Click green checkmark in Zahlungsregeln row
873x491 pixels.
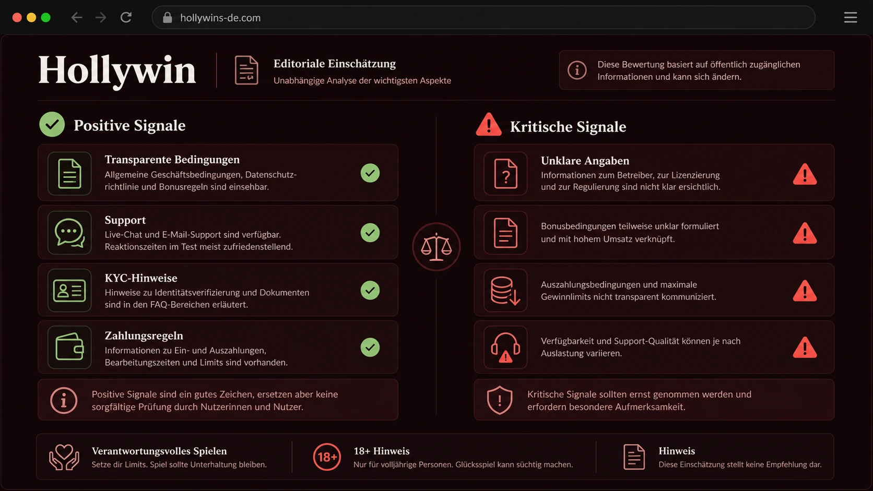click(x=370, y=348)
